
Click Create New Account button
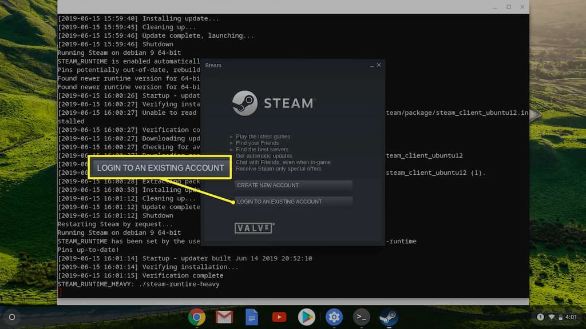293,185
